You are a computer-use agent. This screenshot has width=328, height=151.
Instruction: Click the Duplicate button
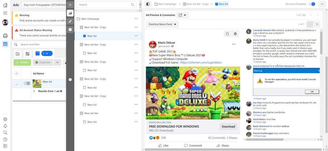pyautogui.click(x=43, y=62)
